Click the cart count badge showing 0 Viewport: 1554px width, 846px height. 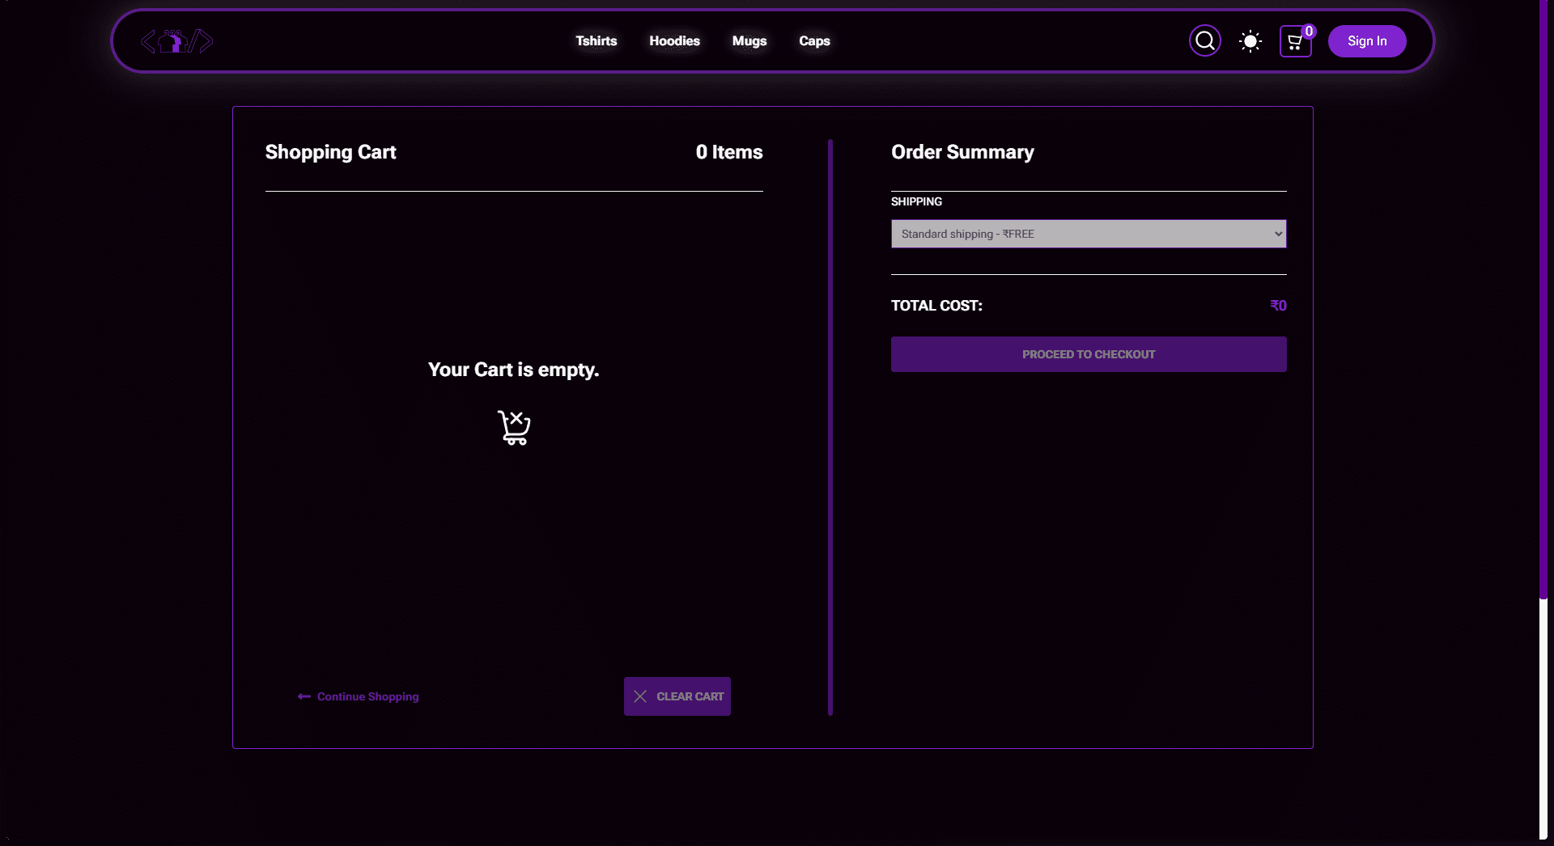tap(1309, 32)
